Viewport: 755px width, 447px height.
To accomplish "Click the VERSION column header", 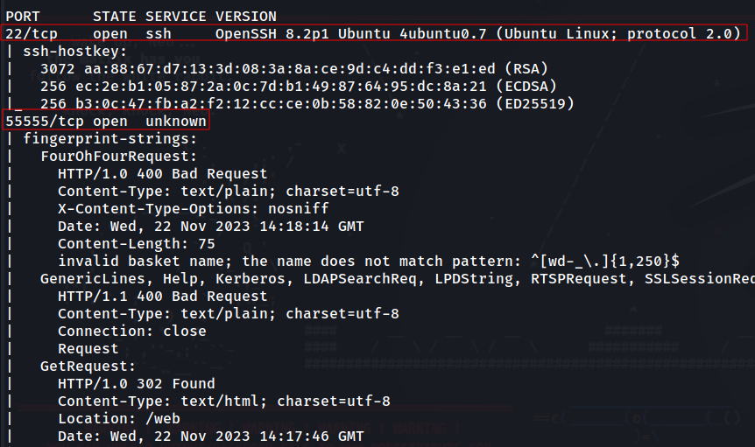I will click(x=245, y=17).
